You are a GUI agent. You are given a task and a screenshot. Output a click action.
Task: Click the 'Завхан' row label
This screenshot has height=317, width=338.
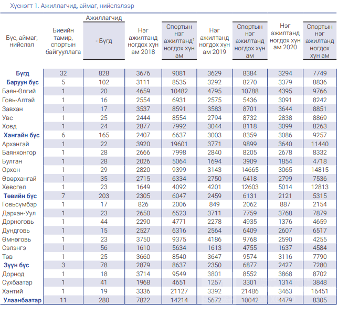click(x=12, y=109)
